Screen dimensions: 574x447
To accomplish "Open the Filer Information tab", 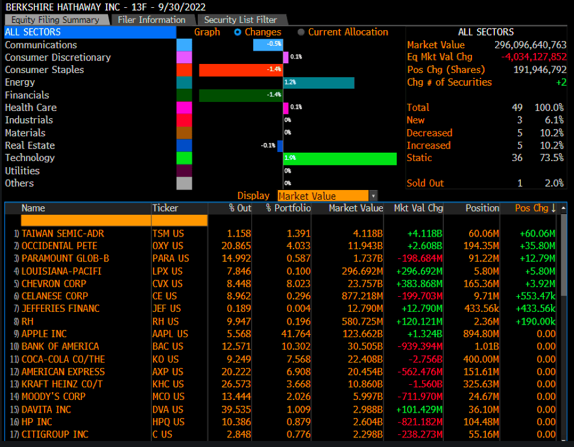I will (152, 20).
